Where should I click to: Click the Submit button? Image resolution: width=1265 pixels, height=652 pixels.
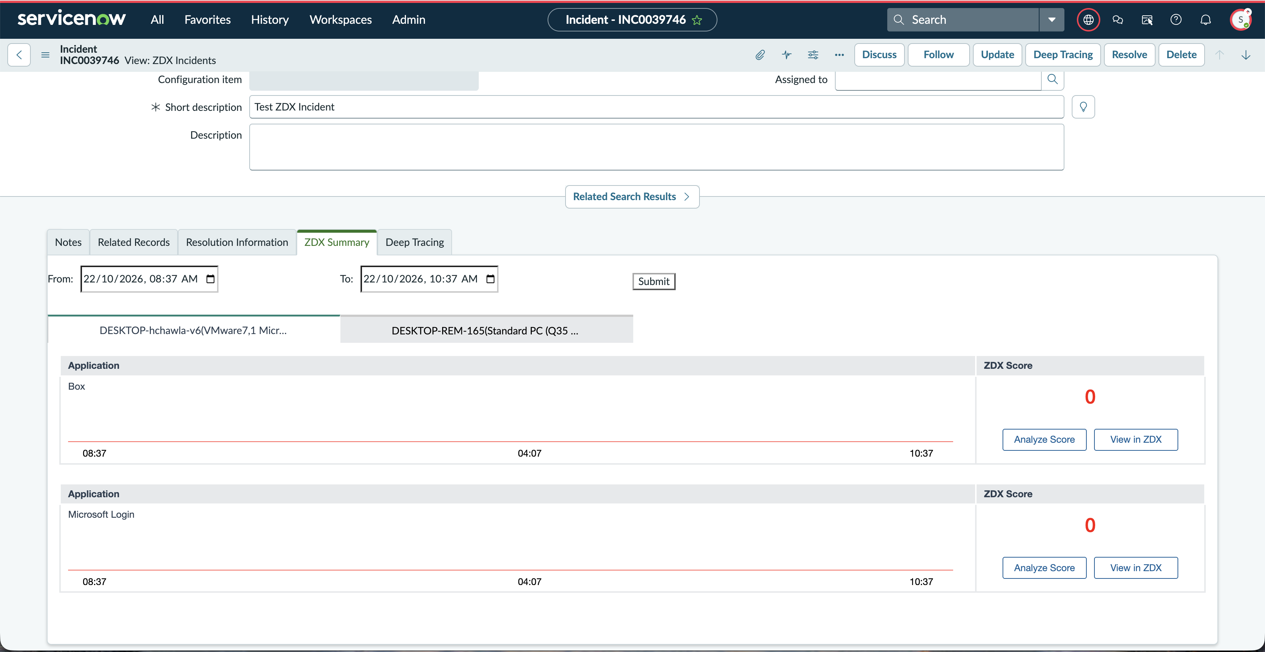point(654,281)
